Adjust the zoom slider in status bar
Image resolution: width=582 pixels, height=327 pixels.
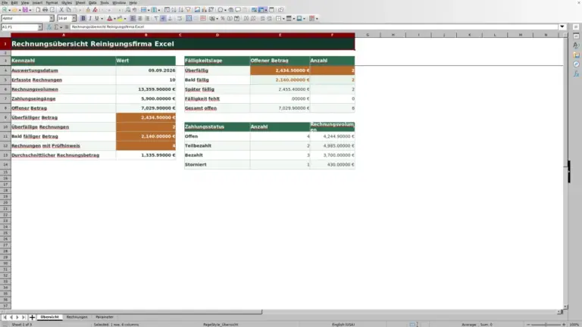click(x=546, y=325)
